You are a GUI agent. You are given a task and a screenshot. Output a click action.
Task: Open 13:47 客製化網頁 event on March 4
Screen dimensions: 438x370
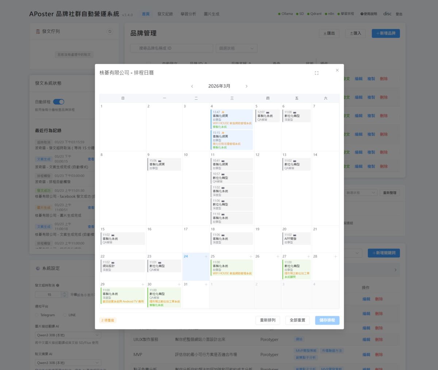tap(232, 119)
